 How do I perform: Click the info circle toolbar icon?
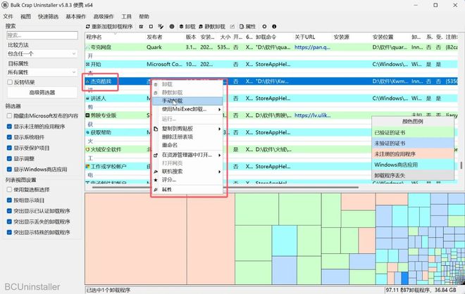(274, 27)
